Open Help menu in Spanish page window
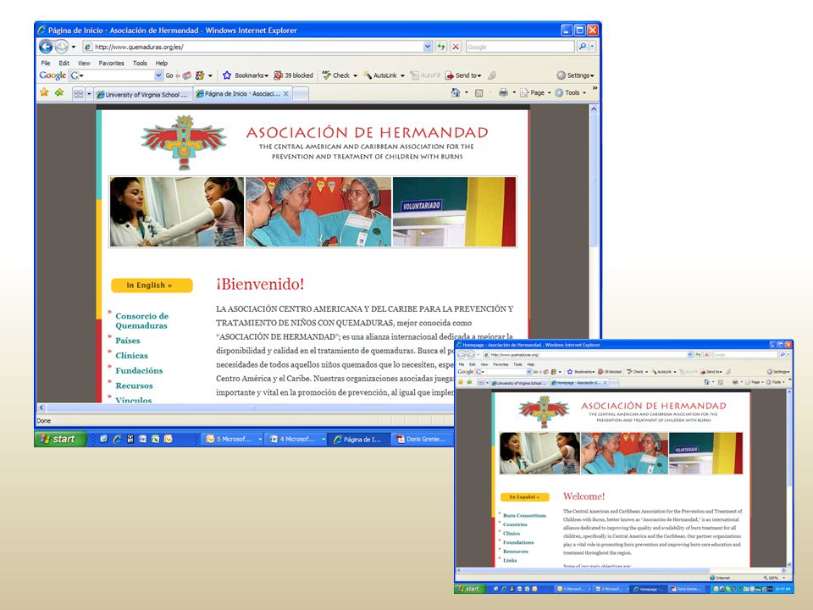The height and width of the screenshot is (610, 813). [162, 63]
